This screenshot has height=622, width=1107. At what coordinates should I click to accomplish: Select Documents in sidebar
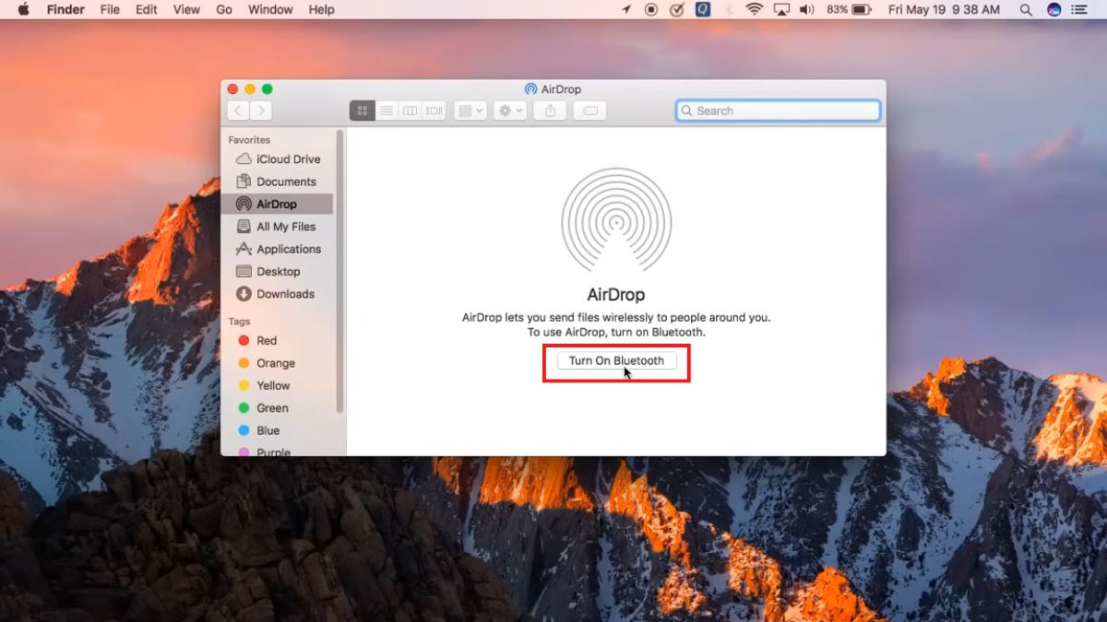278,182
